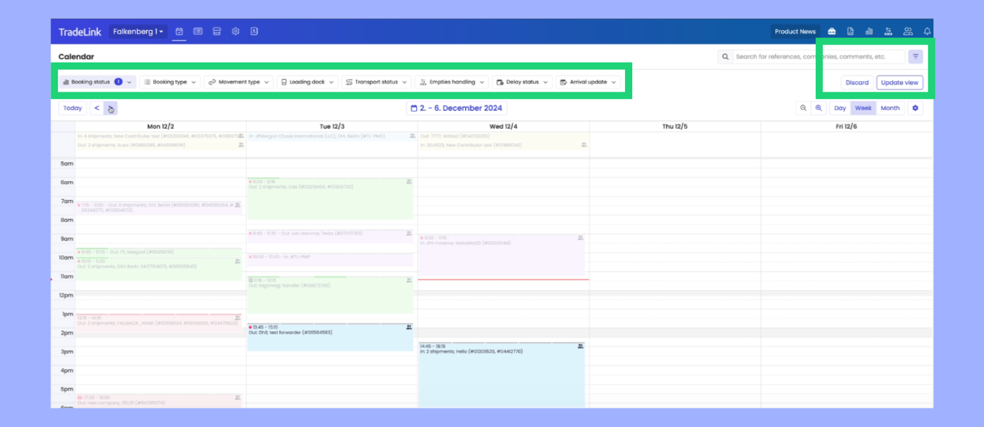The width and height of the screenshot is (984, 427).
Task: Toggle the filter bar button beside search
Action: pyautogui.click(x=916, y=56)
